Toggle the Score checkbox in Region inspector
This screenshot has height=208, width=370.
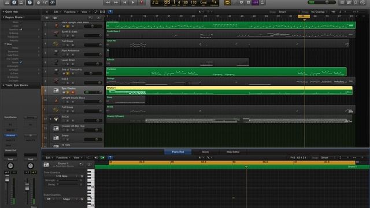pyautogui.click(x=21, y=62)
